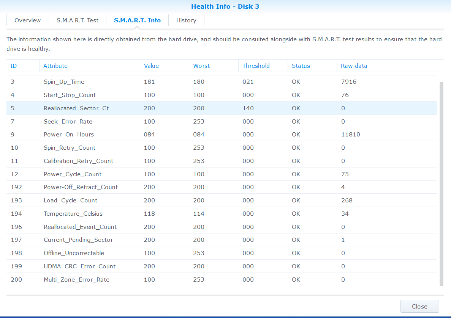The image size is (451, 318).
Task: Select the Calibration_Retry_Count row
Action: tap(222, 161)
